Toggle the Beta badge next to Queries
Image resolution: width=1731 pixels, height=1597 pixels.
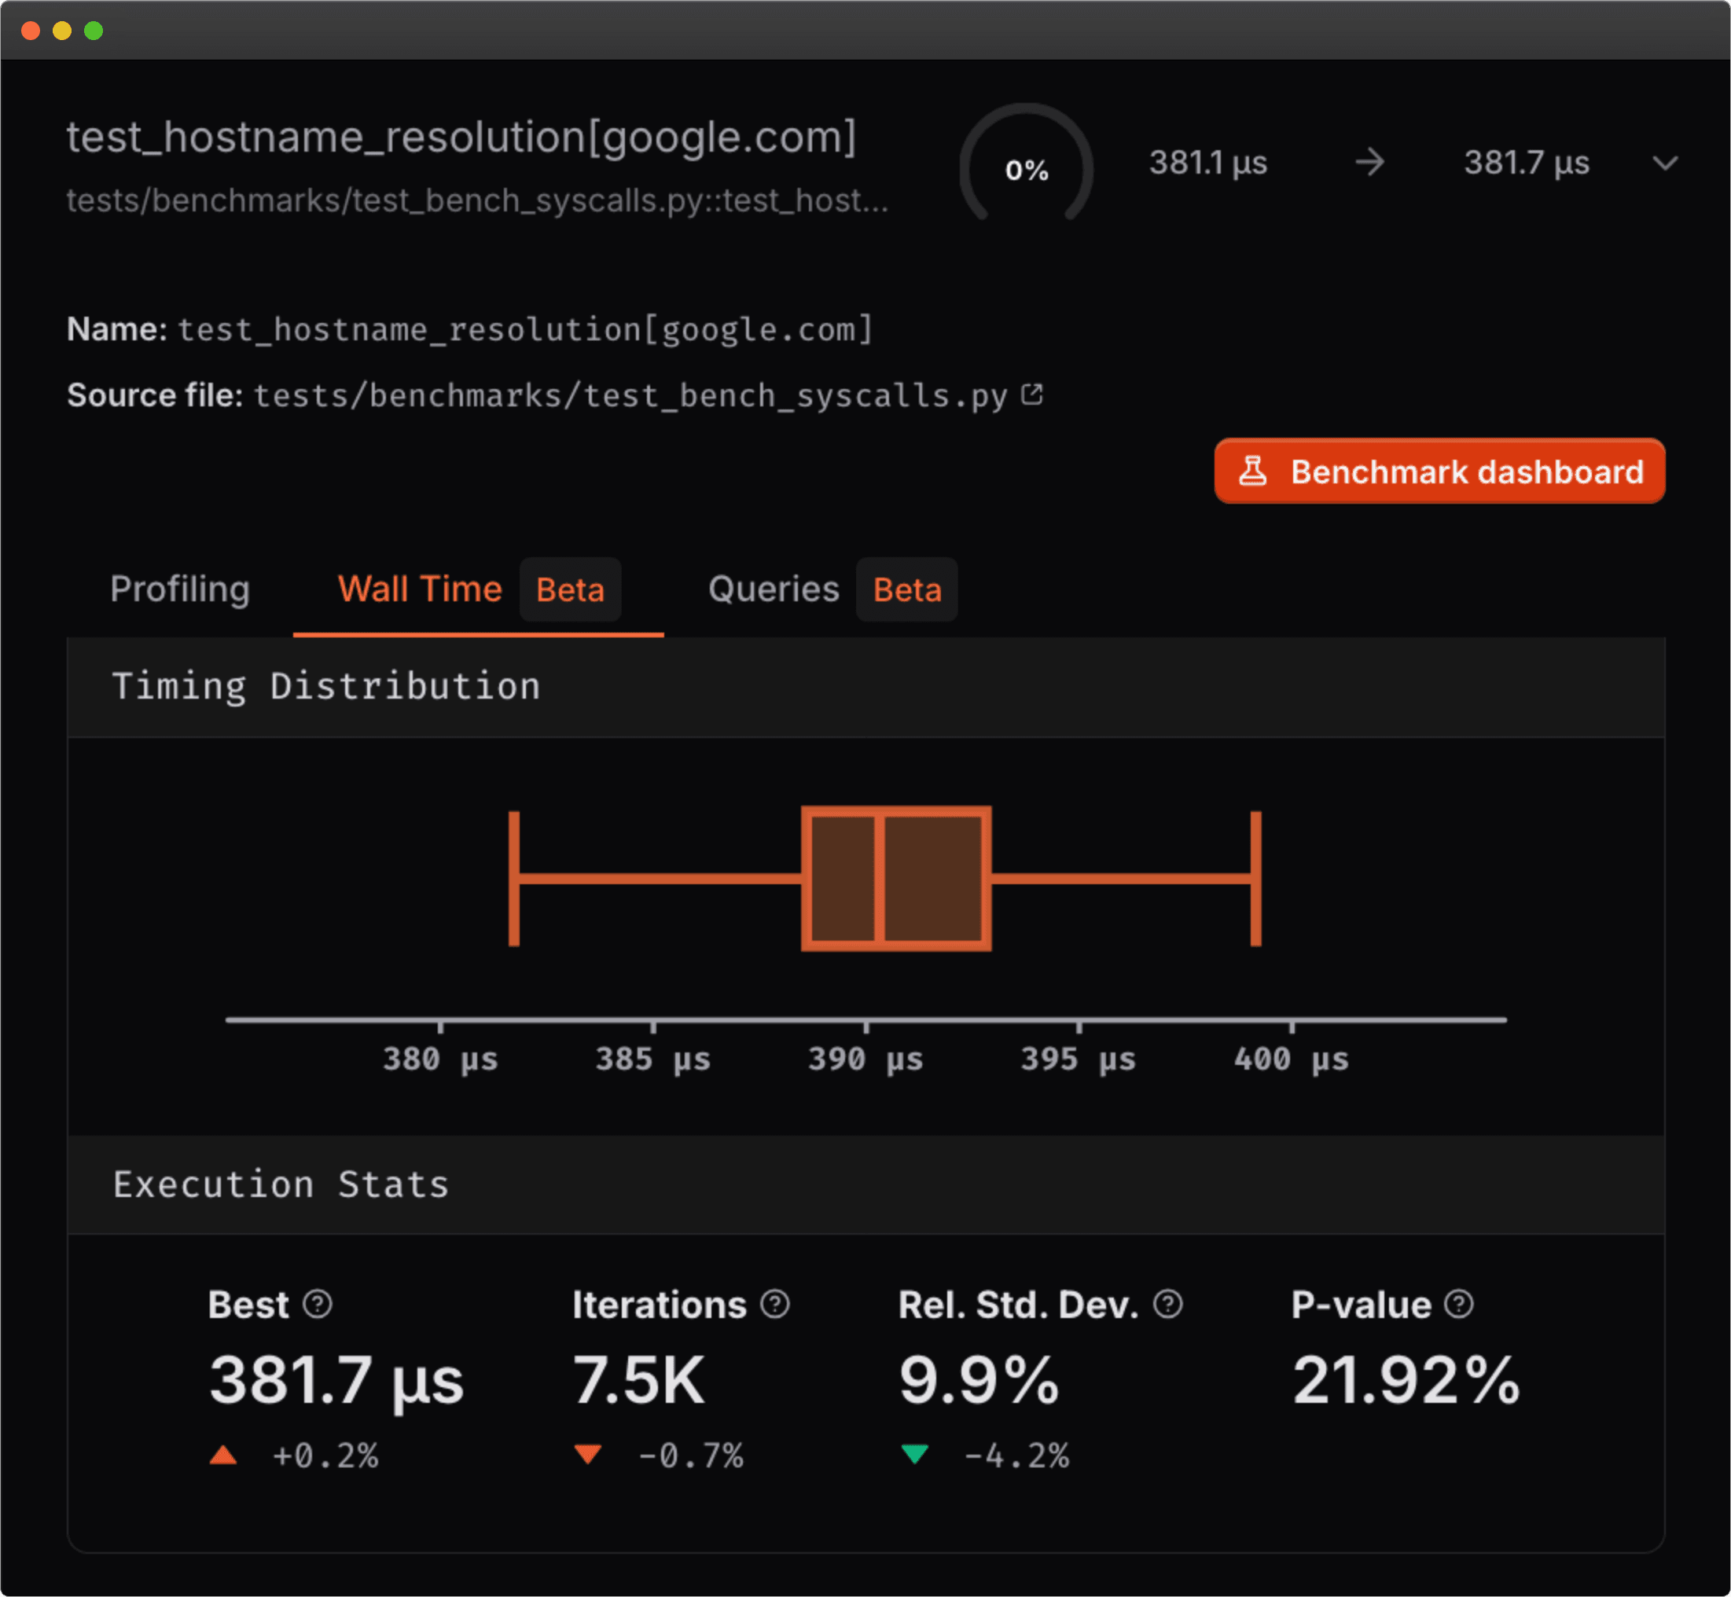[x=906, y=589]
